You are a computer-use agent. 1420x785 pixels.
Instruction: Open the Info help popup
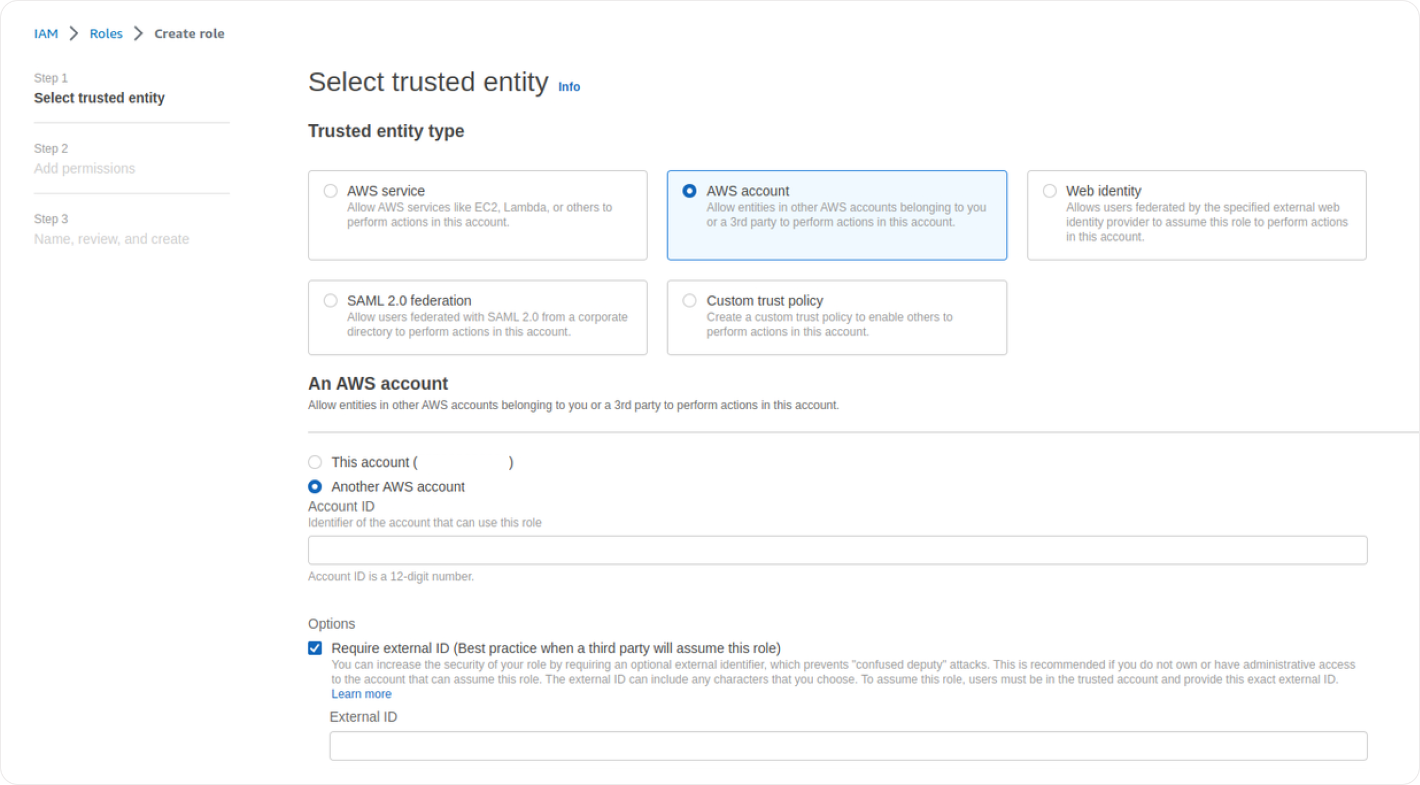pyautogui.click(x=569, y=86)
